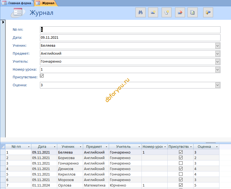
Task: Click the close form door icon
Action: pos(208,12)
